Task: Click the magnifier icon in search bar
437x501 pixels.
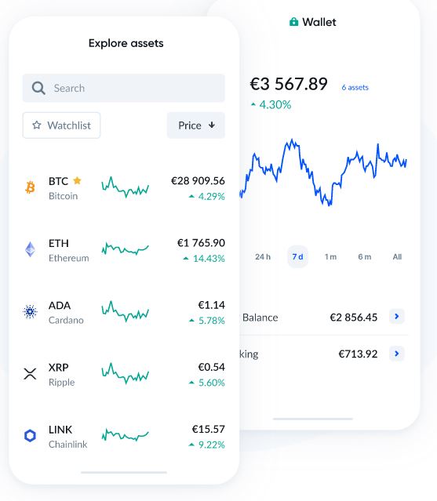Action: coord(38,88)
